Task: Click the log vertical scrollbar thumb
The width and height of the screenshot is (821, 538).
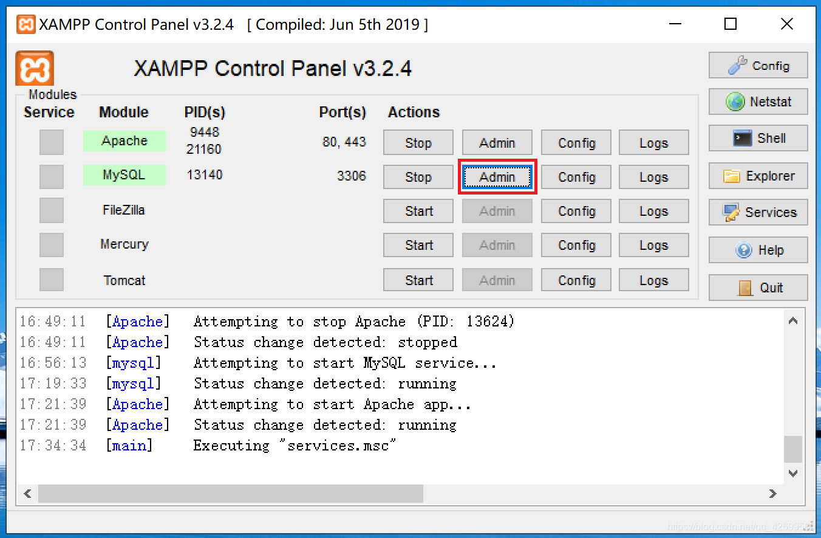Action: coord(792,449)
